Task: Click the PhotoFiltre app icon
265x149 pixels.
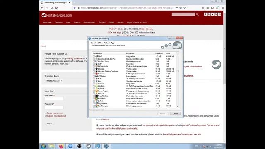Action: [96, 99]
